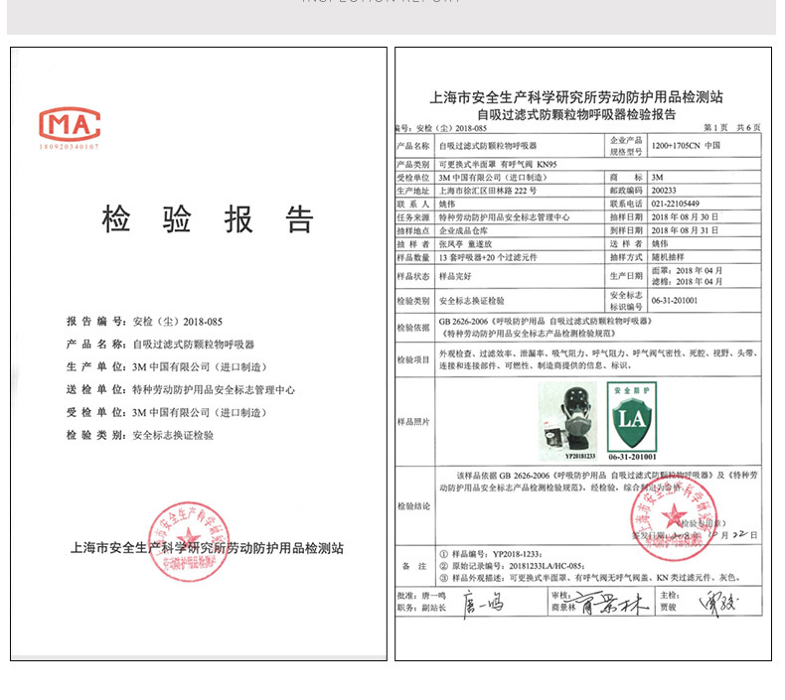785x700 pixels.
Task: Click the red round stamp over the conclusion
Action: 674,518
